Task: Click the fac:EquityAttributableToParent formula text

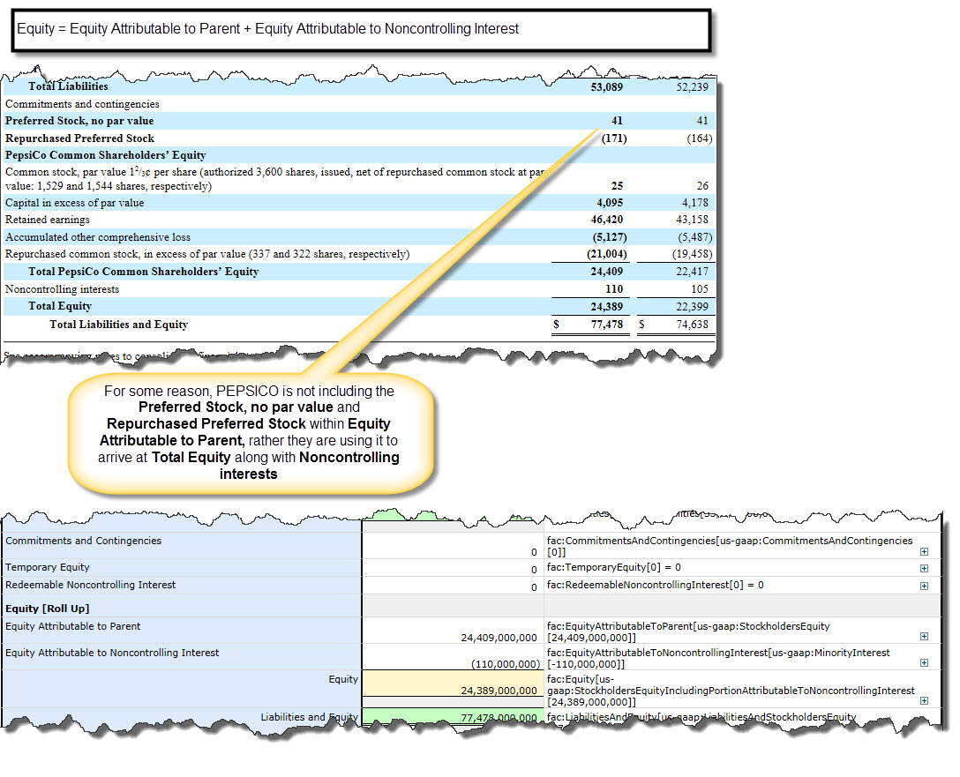Action: 688,631
